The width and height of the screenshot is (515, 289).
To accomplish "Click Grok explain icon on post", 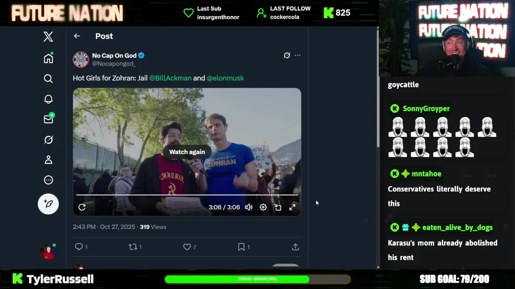I will (x=287, y=55).
